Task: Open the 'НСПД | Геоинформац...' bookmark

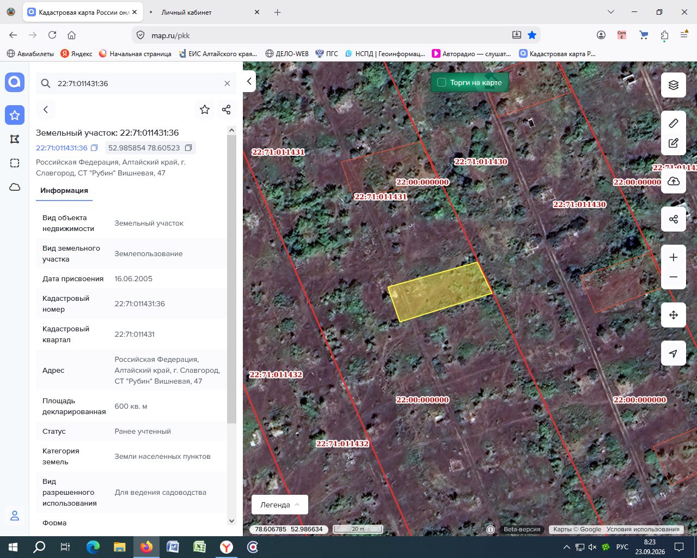Action: click(x=385, y=53)
